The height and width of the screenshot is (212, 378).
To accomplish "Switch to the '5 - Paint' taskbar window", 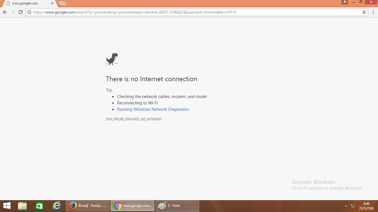I will 177,206.
